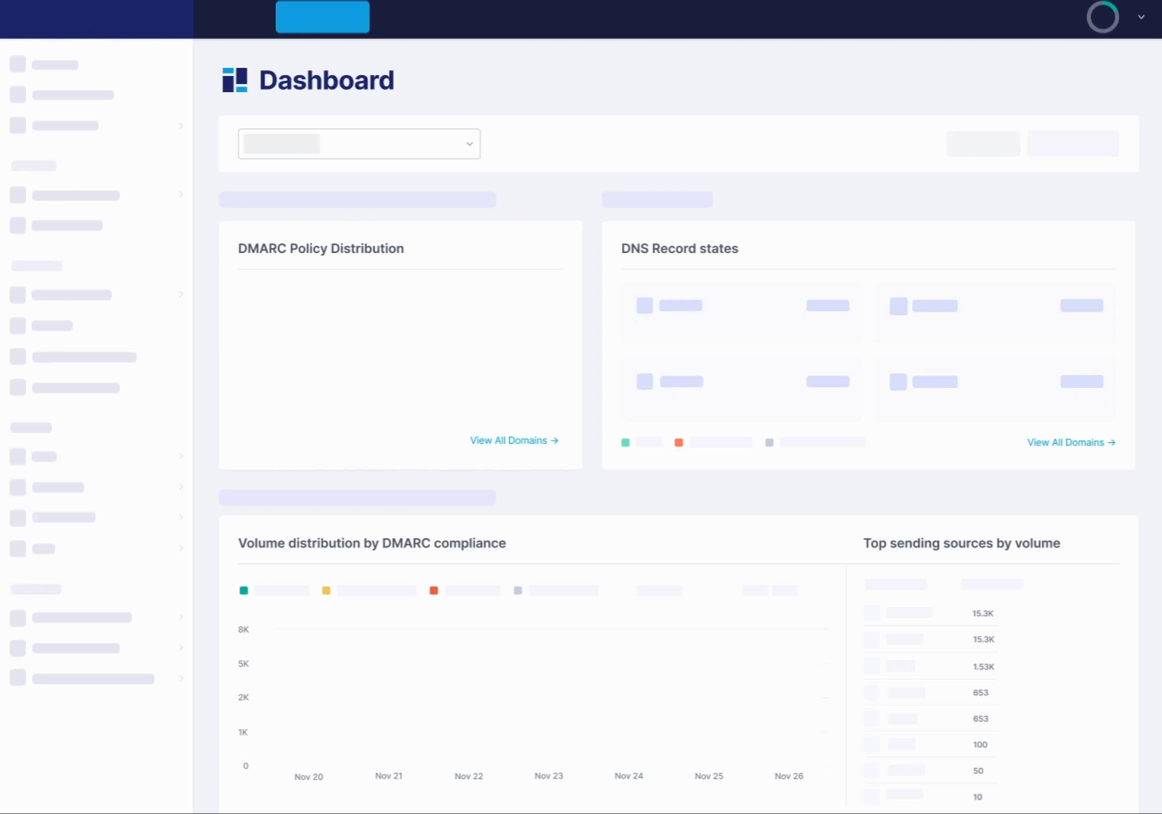The height and width of the screenshot is (814, 1162).
Task: Select the source row showing volume 50
Action: (930, 770)
